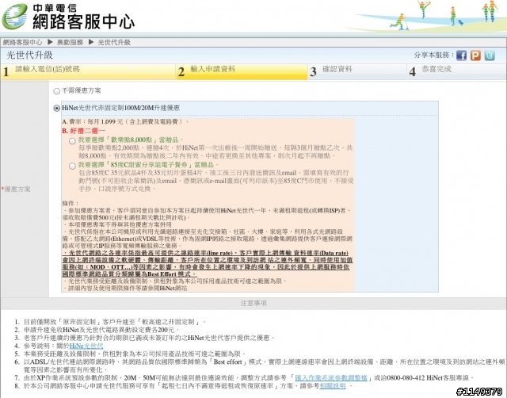
Task: Open the 相關說明 link
Action: (x=333, y=385)
